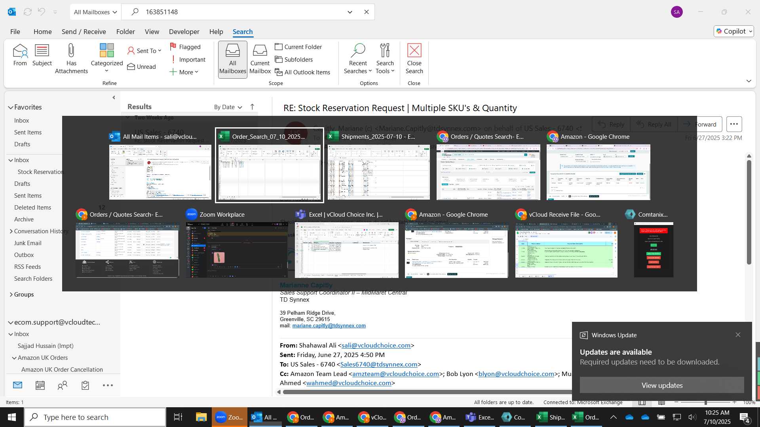The width and height of the screenshot is (760, 427).
Task: Switch to Mail view icon
Action: (x=18, y=385)
